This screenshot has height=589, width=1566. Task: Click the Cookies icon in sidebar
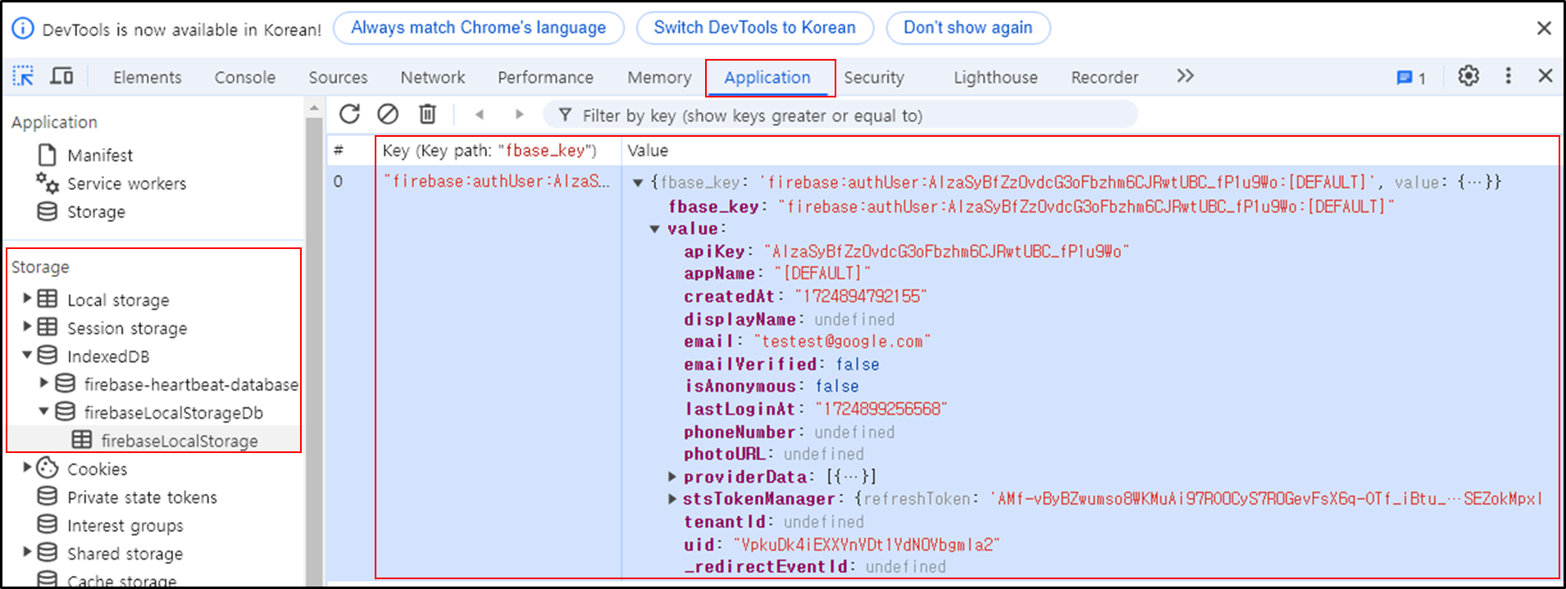tap(48, 468)
